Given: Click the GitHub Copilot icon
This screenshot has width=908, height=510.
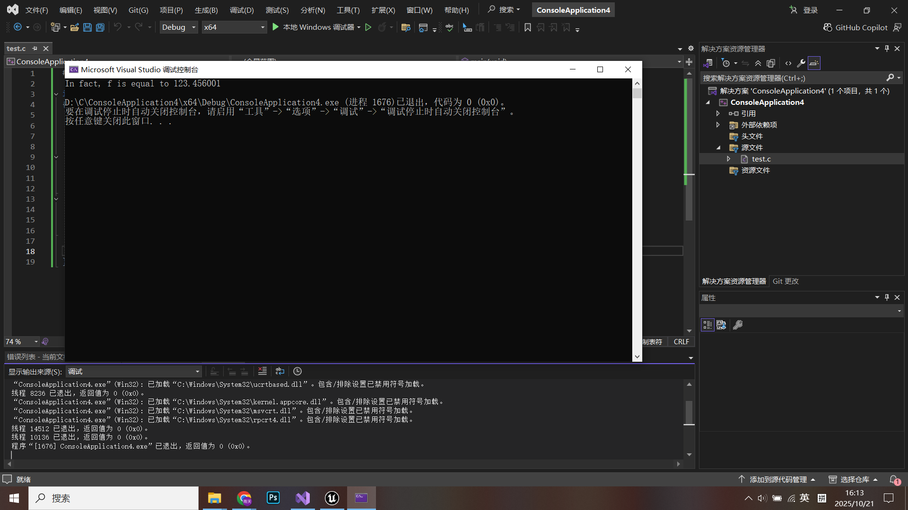Looking at the screenshot, I should 828,27.
